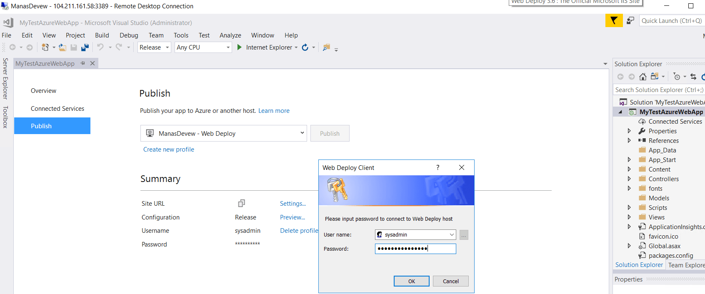Click the Web Deploy Client help question mark
Image resolution: width=705 pixels, height=294 pixels.
coord(437,167)
